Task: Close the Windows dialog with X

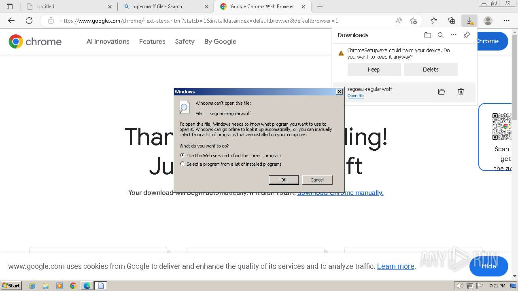Action: point(340,92)
